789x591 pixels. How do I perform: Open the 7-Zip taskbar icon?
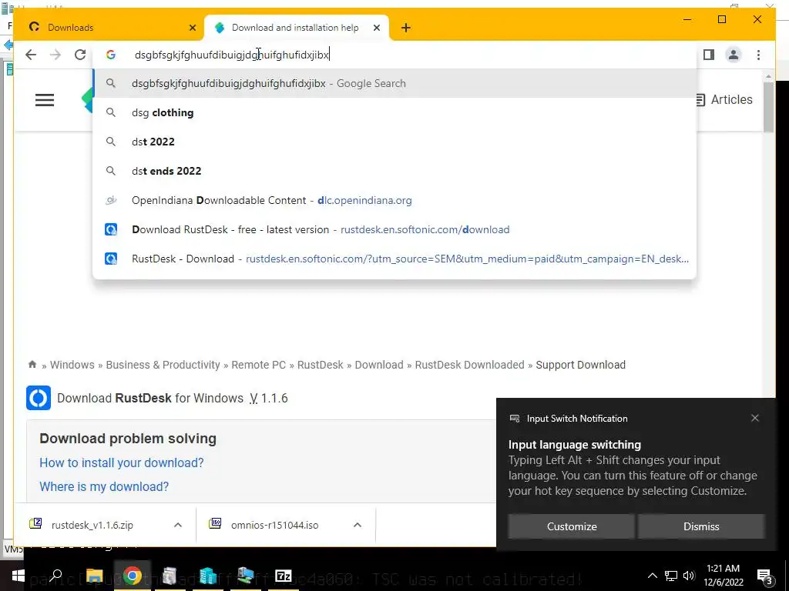(x=284, y=576)
